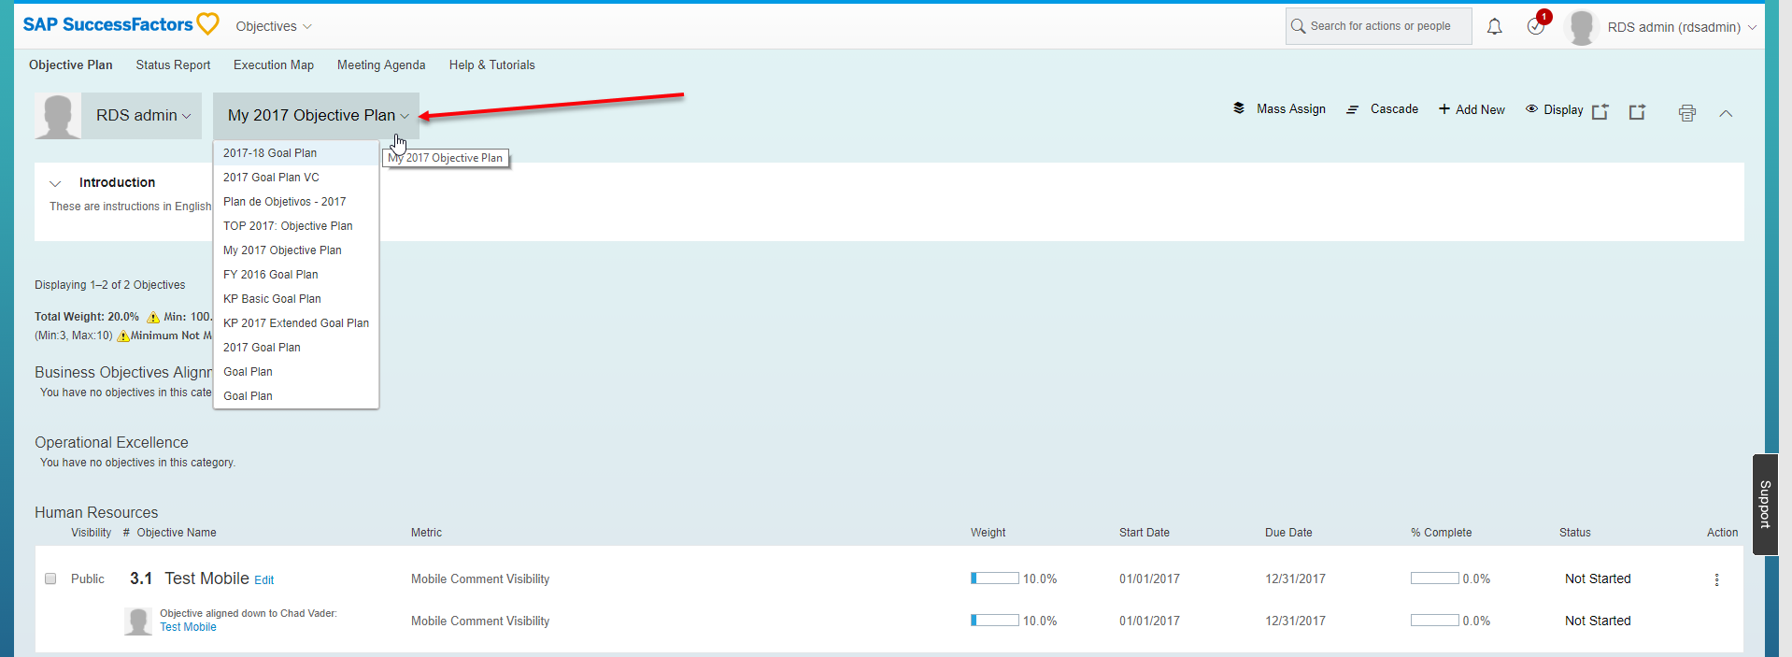1792x657 pixels.
Task: Click Chad Vader row 0.0% complete bar
Action: (x=1434, y=621)
